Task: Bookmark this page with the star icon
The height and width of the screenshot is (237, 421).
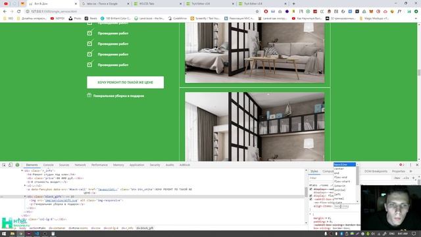Action: (x=257, y=11)
